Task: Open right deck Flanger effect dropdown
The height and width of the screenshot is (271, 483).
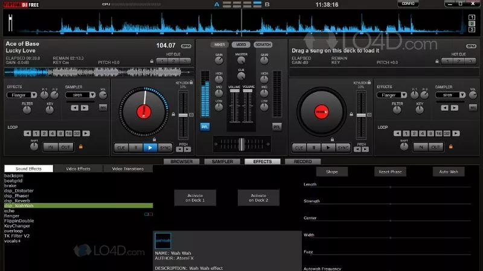Action: (403, 95)
